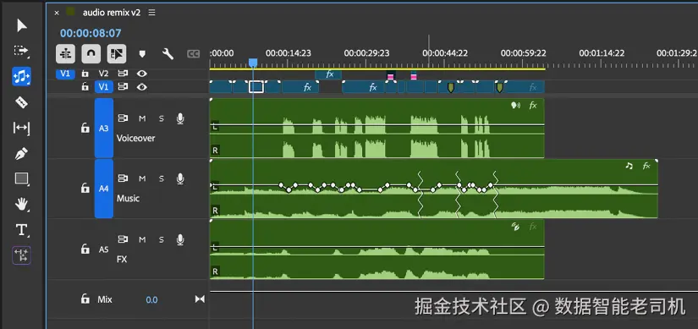Target the A5 FX track
This screenshot has width=698, height=329.
(104, 249)
